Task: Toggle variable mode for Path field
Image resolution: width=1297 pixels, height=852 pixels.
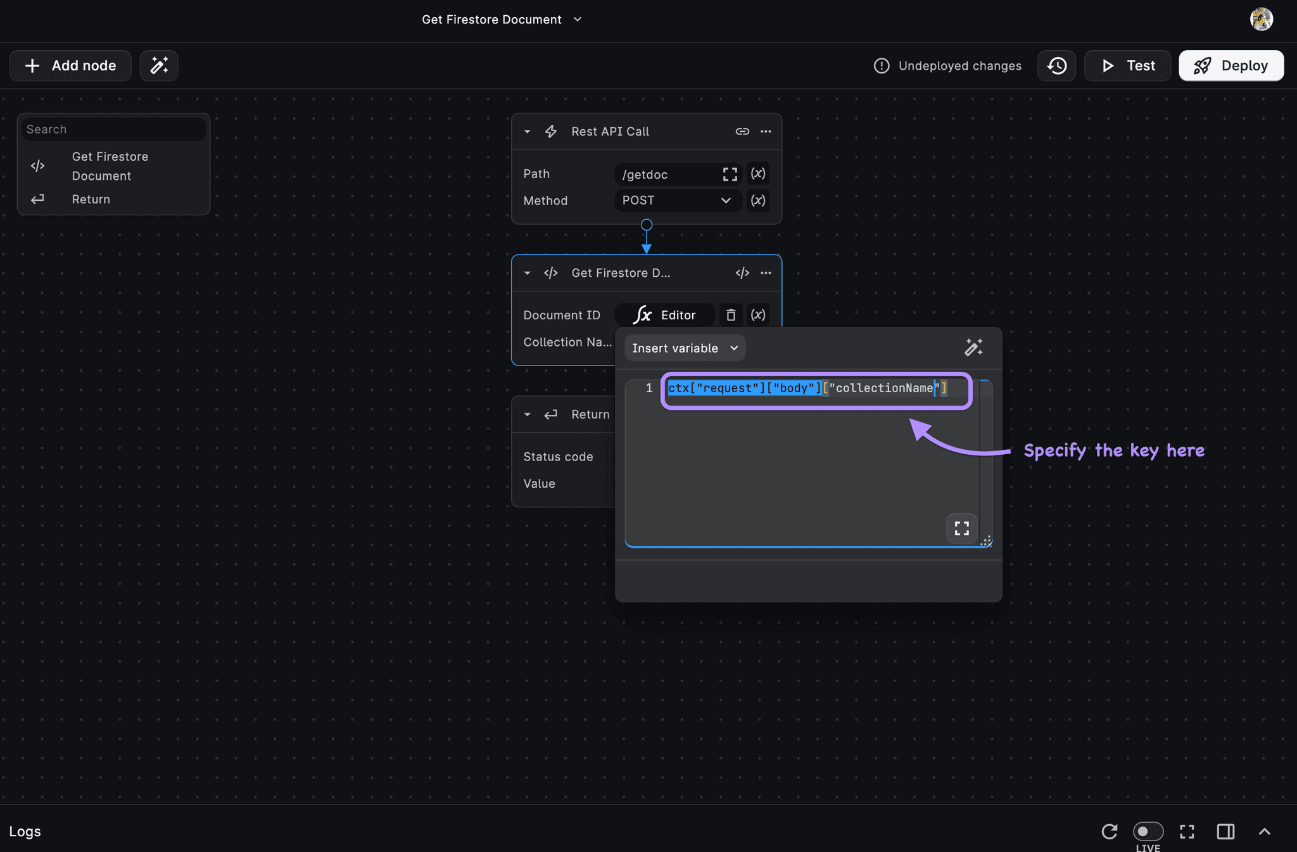Action: pyautogui.click(x=758, y=174)
